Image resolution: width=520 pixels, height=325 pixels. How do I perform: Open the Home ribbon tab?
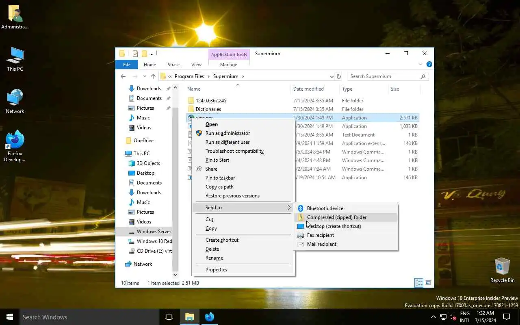point(150,65)
